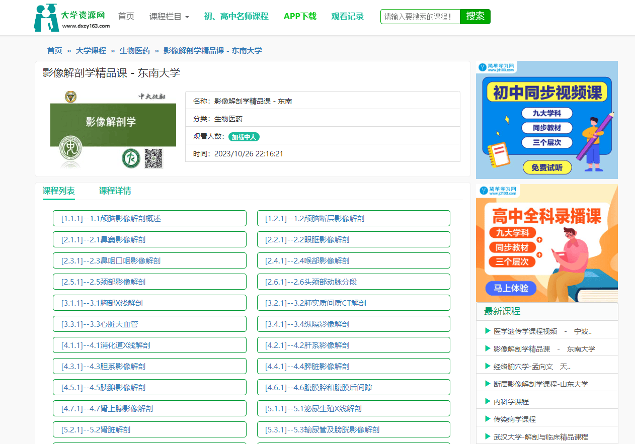Open the 大学课程 breadcrumb link
Viewport: 635px width, 444px height.
[x=91, y=50]
